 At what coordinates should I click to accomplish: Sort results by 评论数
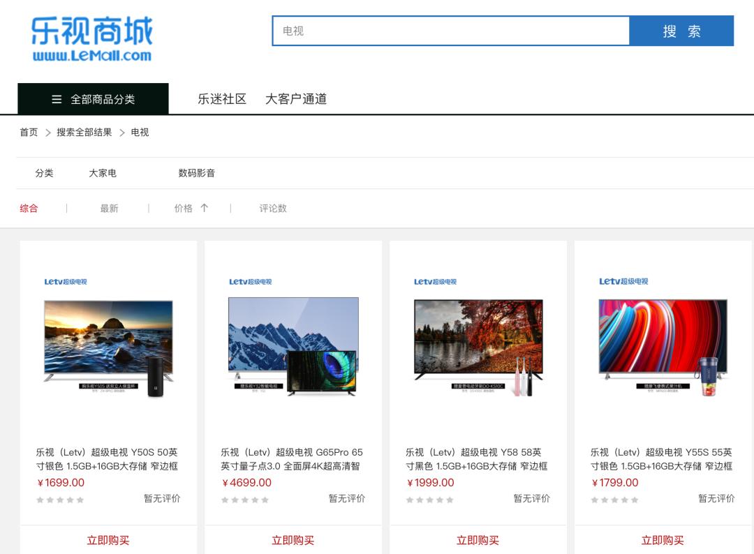[x=273, y=208]
